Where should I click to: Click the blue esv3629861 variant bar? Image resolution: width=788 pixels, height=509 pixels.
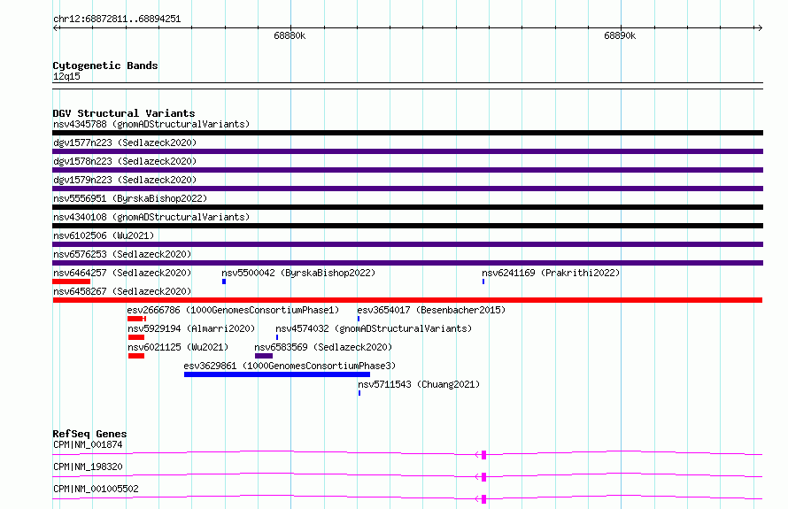pos(277,374)
